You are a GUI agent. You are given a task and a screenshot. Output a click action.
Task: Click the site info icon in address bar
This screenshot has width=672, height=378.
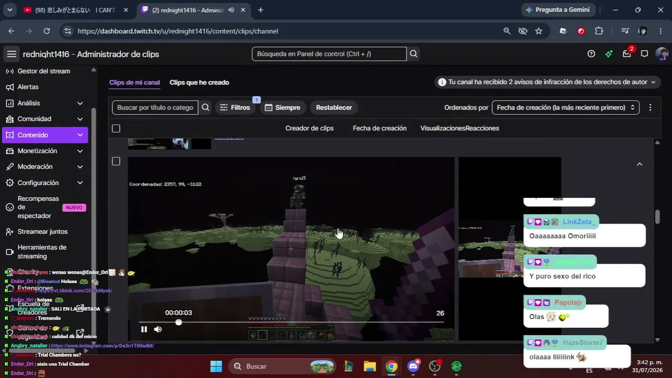[x=67, y=31]
